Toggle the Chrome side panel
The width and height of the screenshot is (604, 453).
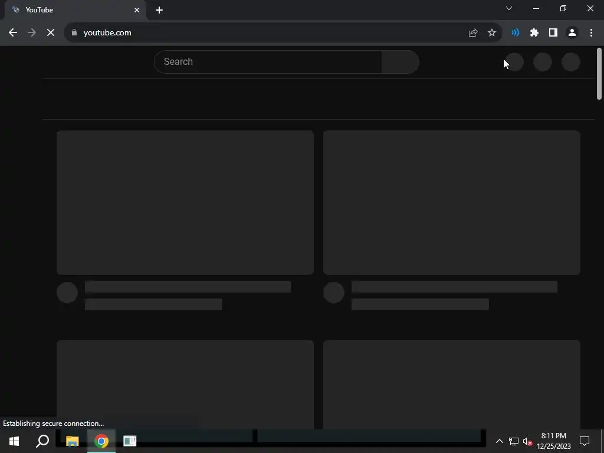click(x=553, y=33)
